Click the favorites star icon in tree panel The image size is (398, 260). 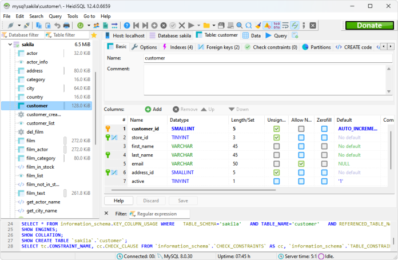click(94, 35)
